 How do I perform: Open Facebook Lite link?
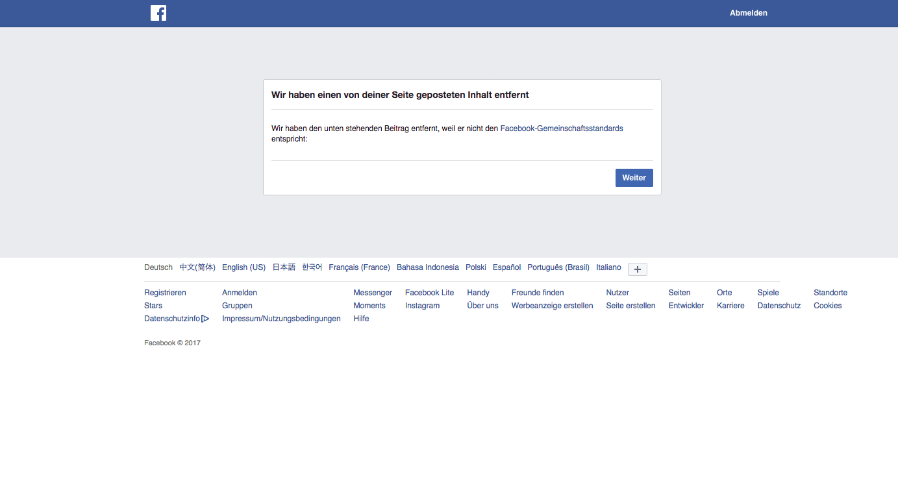pos(430,293)
